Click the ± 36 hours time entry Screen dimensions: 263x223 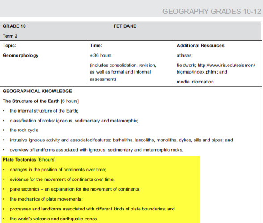101,55
